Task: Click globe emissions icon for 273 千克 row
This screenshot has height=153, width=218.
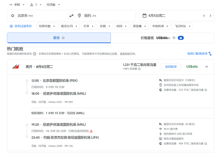Action: (160, 90)
